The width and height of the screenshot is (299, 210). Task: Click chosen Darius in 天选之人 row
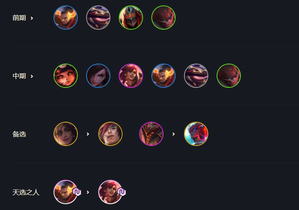(66, 192)
